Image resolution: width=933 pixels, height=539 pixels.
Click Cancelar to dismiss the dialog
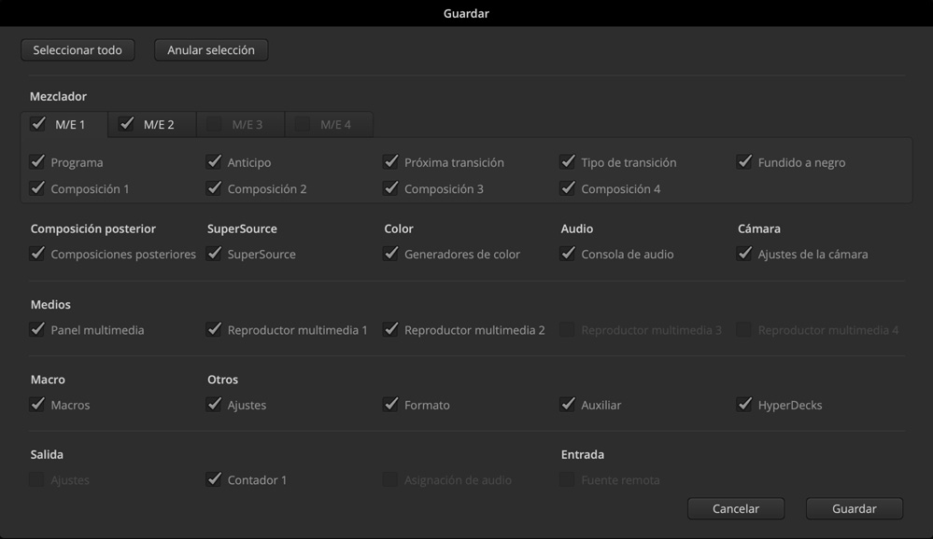coord(735,509)
